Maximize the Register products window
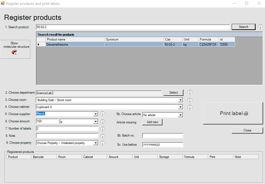Screen dimensions: 265x184 point(247,3)
